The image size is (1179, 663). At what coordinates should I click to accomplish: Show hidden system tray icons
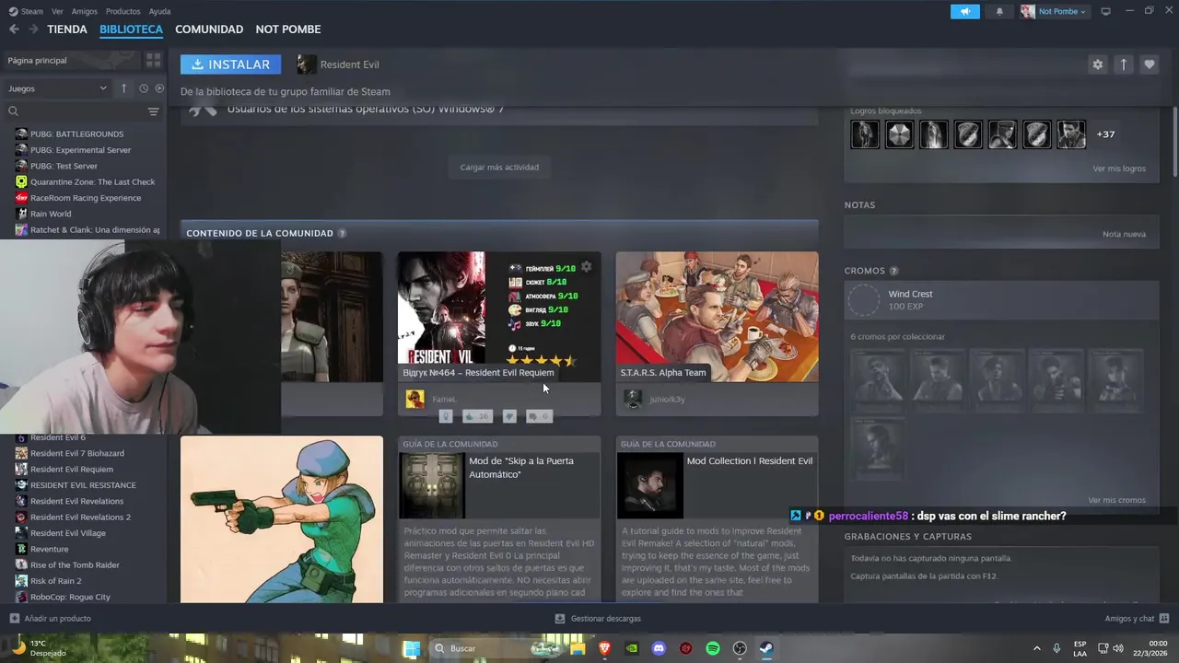(1036, 648)
